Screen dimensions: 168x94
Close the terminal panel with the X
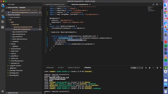161,68
